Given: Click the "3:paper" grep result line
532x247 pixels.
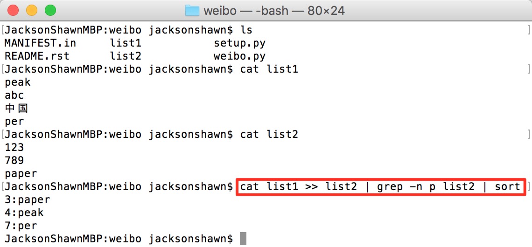Looking at the screenshot, I should click(27, 200).
